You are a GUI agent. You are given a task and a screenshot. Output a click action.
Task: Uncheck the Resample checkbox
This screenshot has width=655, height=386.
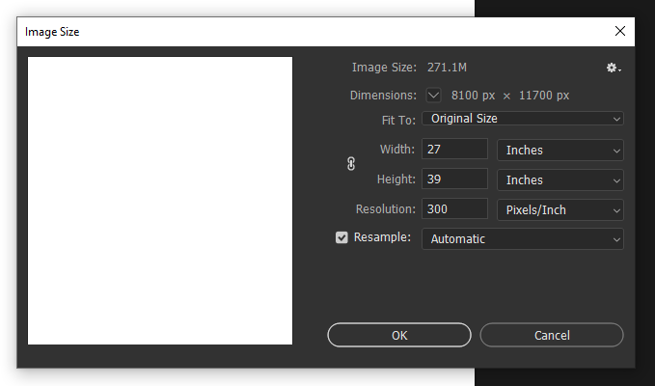click(341, 237)
